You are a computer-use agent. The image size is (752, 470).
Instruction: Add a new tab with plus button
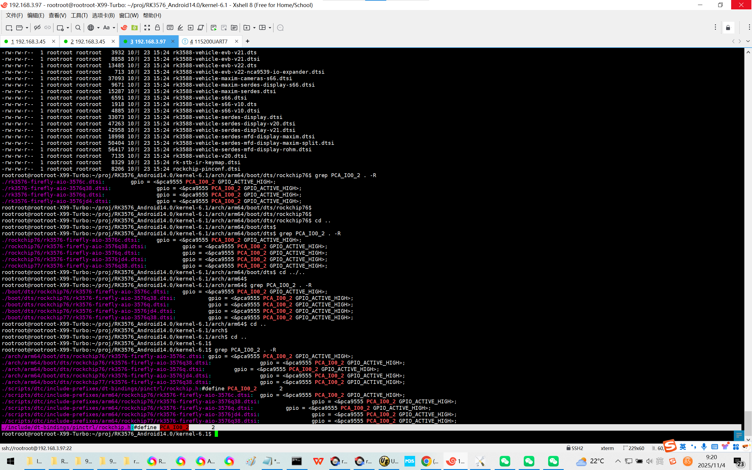coord(247,41)
